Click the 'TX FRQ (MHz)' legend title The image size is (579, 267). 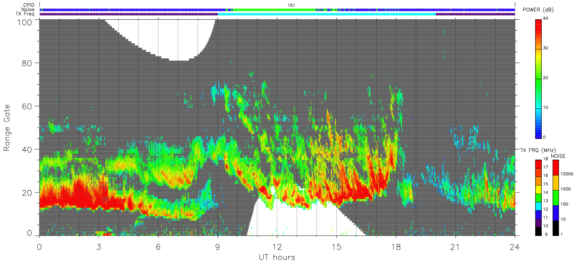[539, 150]
